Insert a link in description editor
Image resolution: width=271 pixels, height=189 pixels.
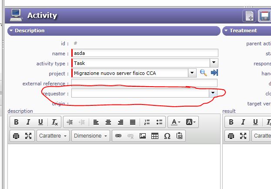(x=118, y=136)
